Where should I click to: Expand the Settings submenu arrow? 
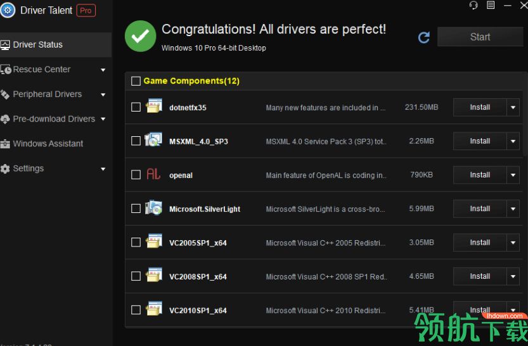point(103,169)
